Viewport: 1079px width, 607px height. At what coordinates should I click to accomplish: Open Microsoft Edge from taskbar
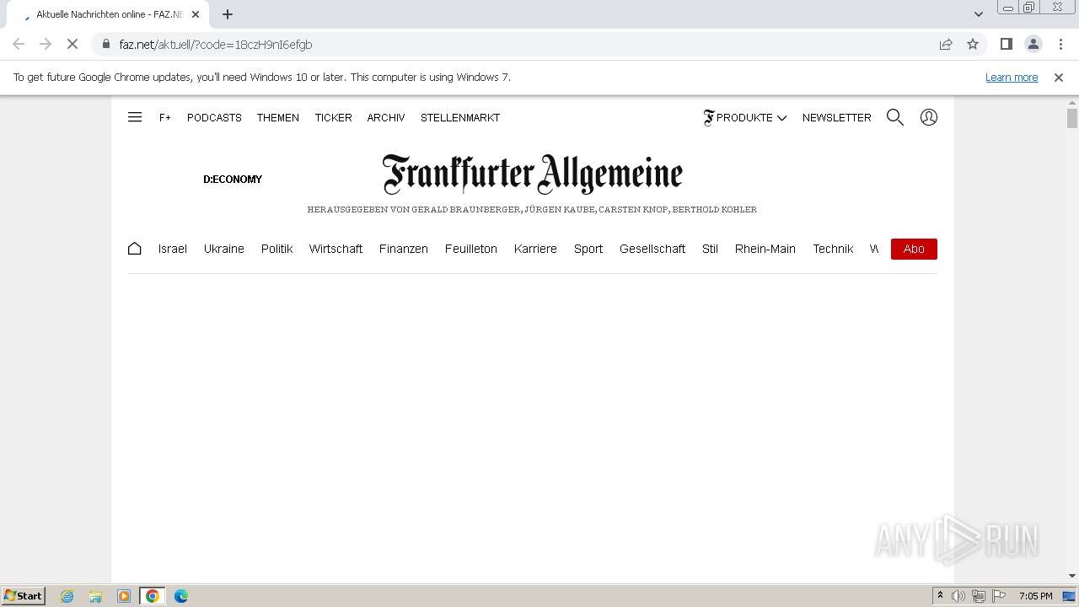[x=181, y=596]
